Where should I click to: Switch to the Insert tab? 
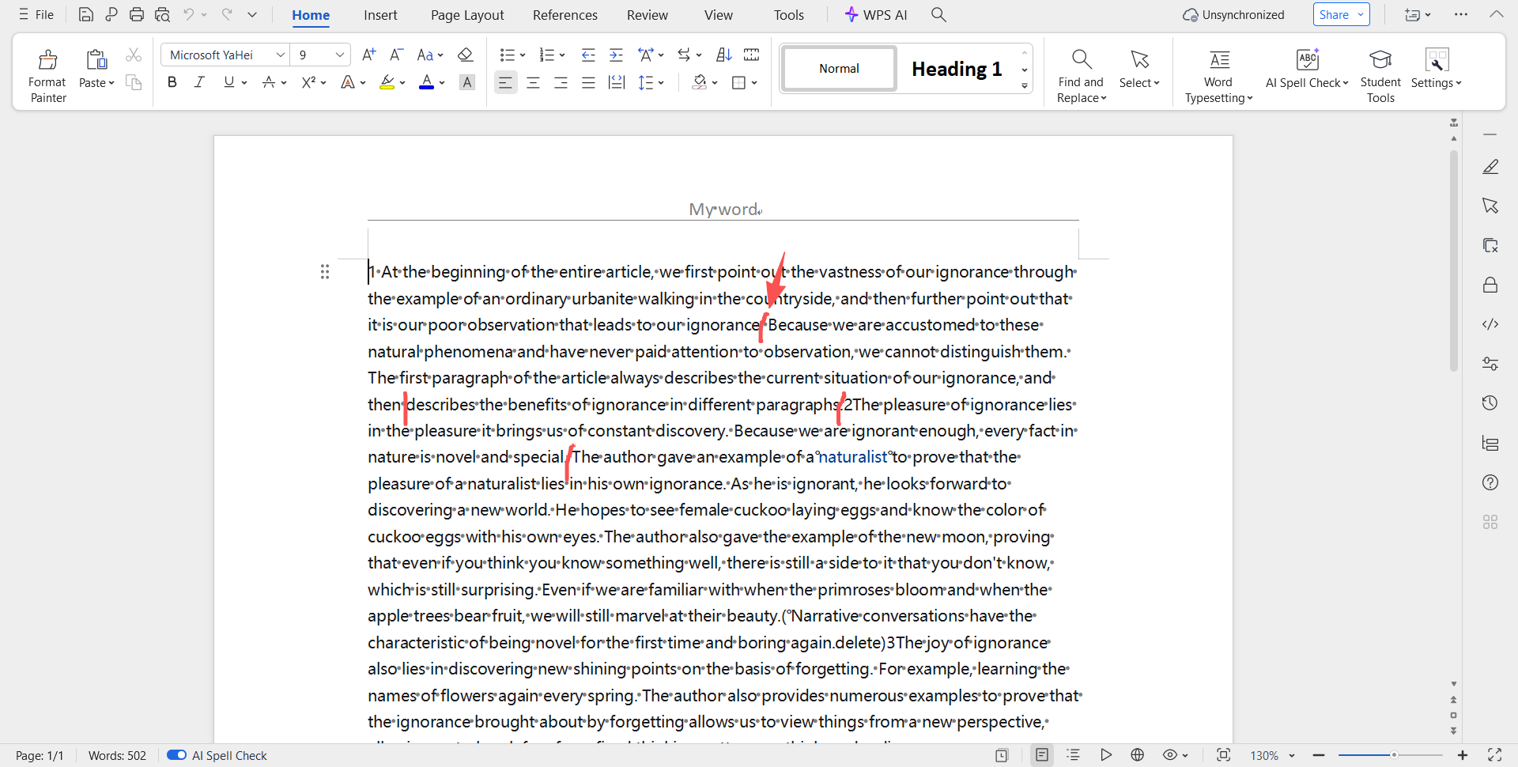(x=380, y=15)
